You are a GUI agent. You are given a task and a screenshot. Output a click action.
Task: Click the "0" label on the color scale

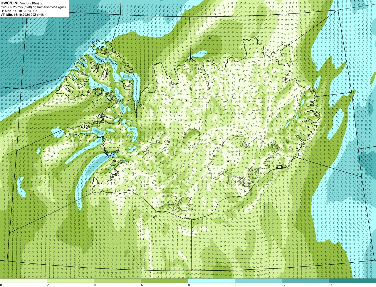pyautogui.click(x=1, y=285)
